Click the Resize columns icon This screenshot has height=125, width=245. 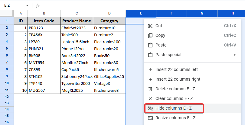[150, 118]
